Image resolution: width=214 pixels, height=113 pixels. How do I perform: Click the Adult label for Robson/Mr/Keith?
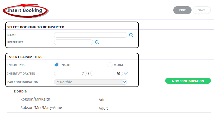tap(103, 100)
